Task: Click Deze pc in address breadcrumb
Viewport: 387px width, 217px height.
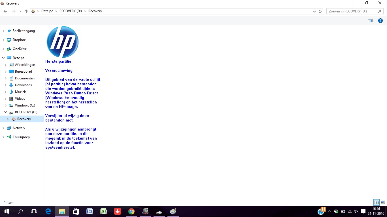Action: 47,11
